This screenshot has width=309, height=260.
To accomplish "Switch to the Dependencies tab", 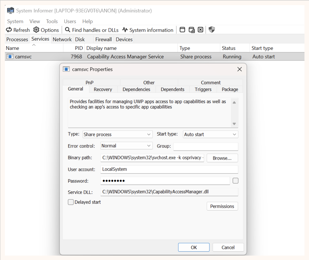I will pos(136,89).
